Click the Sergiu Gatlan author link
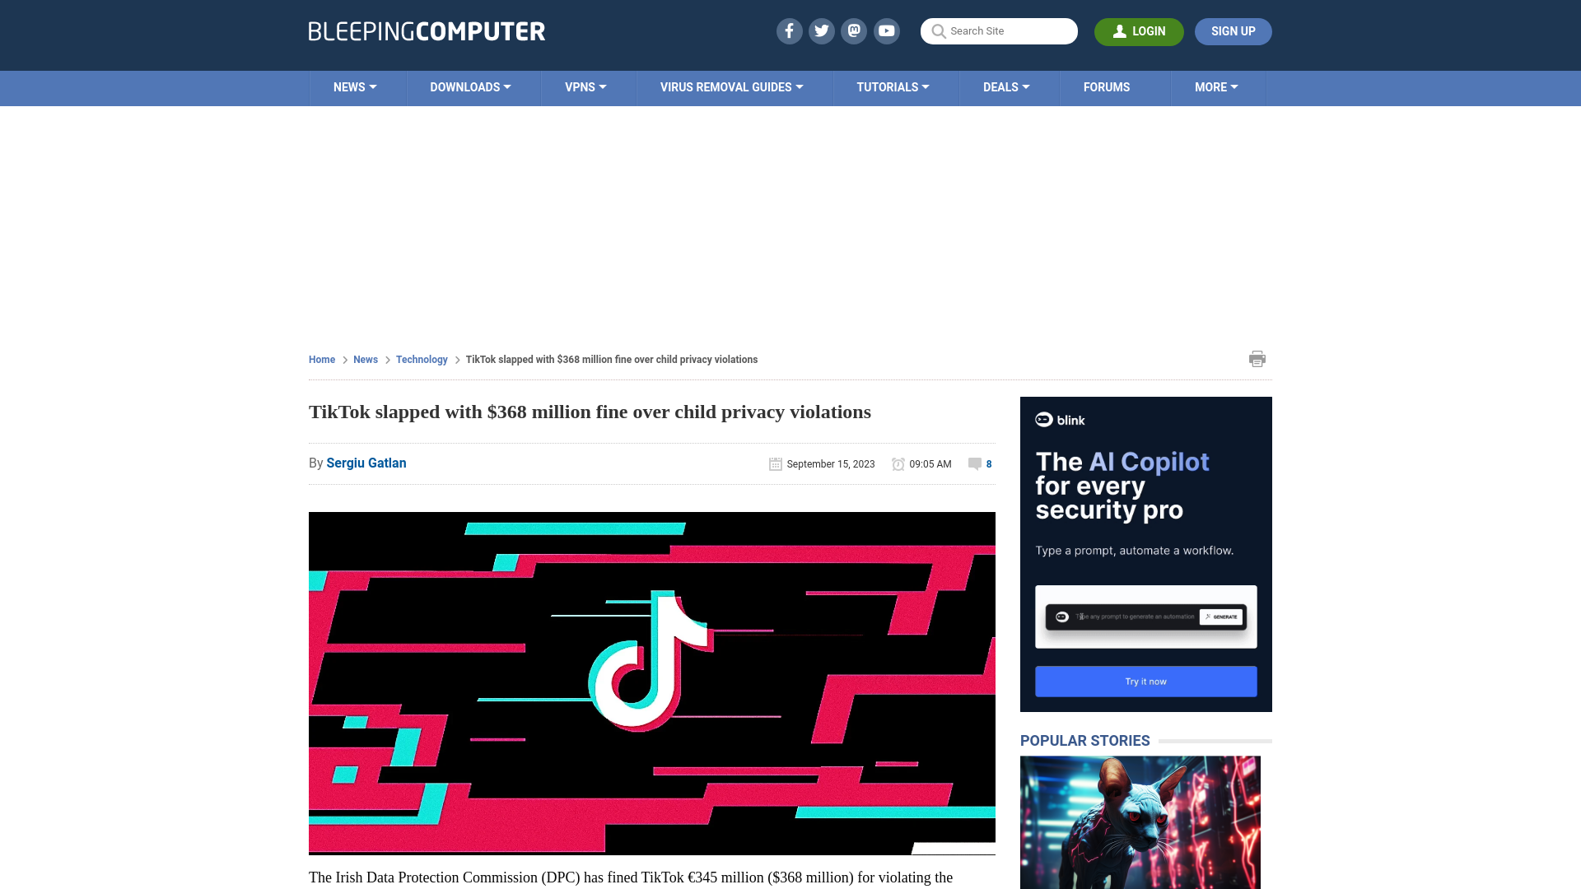 (x=366, y=463)
